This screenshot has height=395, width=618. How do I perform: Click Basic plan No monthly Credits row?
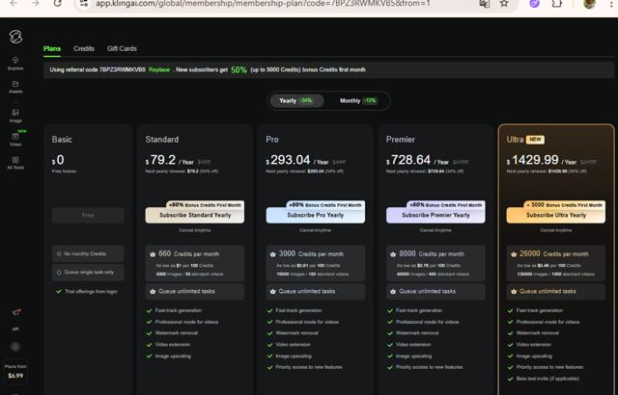coord(88,254)
